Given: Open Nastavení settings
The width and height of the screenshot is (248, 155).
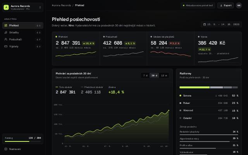Looking at the screenshot, I should 23,149.
